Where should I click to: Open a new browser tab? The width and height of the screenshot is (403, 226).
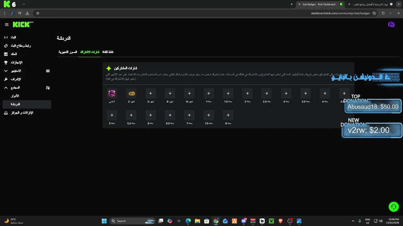click(292, 4)
